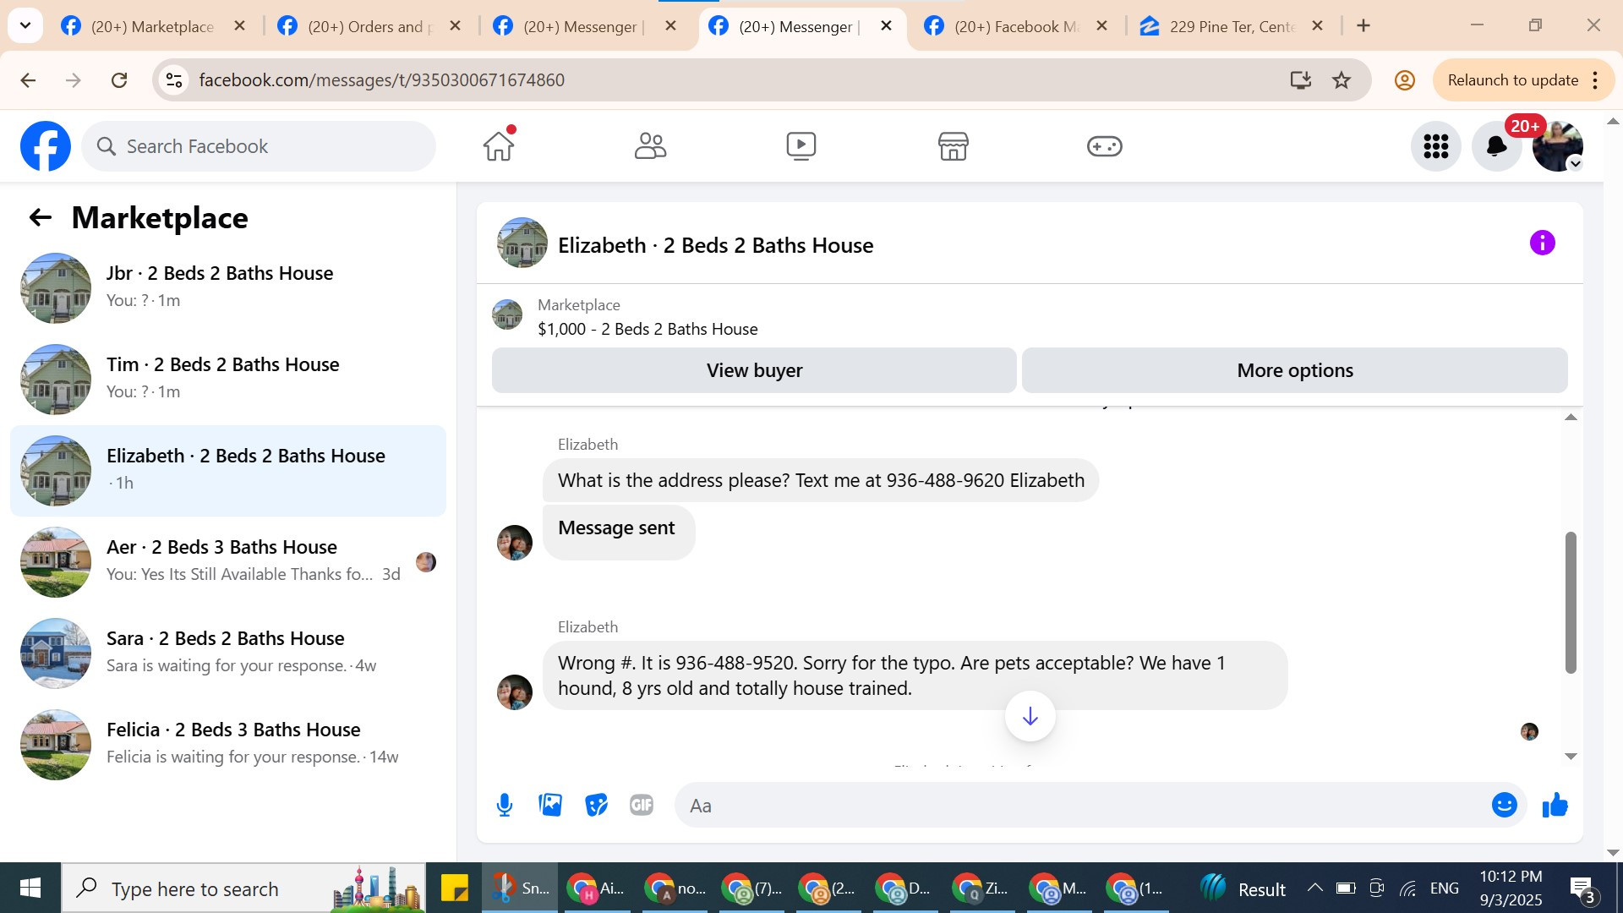This screenshot has width=1623, height=913.
Task: Open site information icon in address bar
Action: click(174, 80)
